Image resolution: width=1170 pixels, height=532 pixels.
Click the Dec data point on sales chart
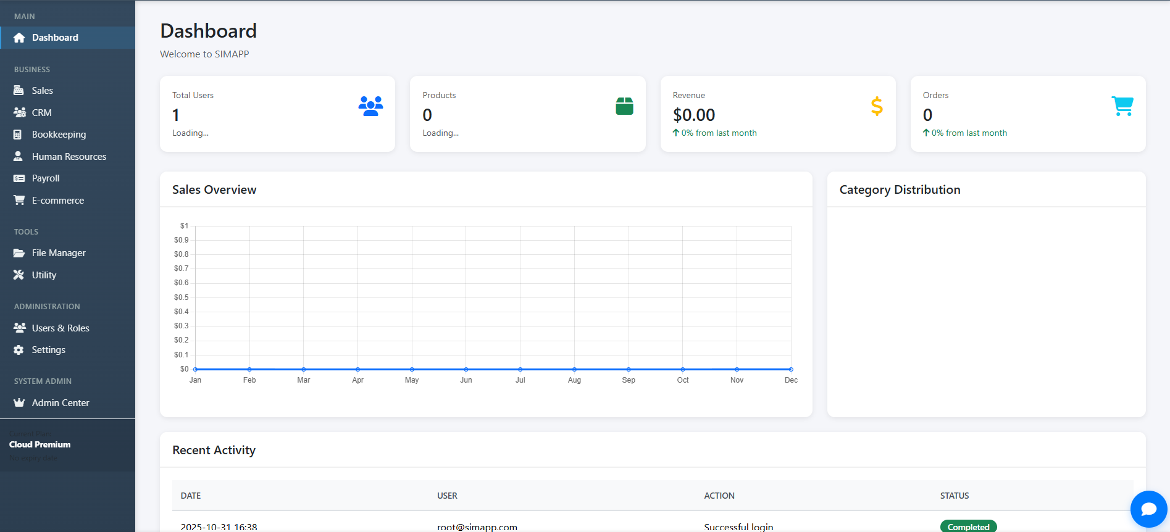(791, 369)
